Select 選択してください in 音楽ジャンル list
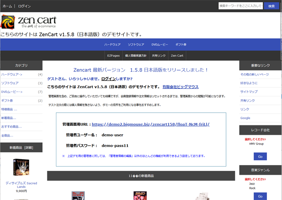The width and height of the screenshot is (282, 200). coord(255,179)
